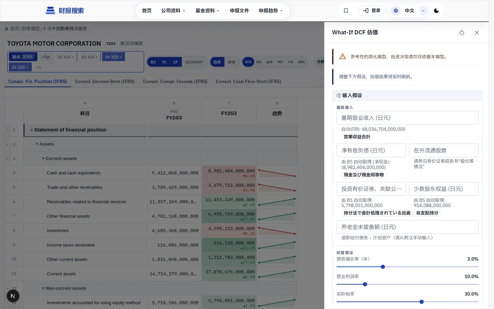This screenshot has width=494, height=309.
Task: Reset the What-If DCF panel
Action: (x=462, y=33)
